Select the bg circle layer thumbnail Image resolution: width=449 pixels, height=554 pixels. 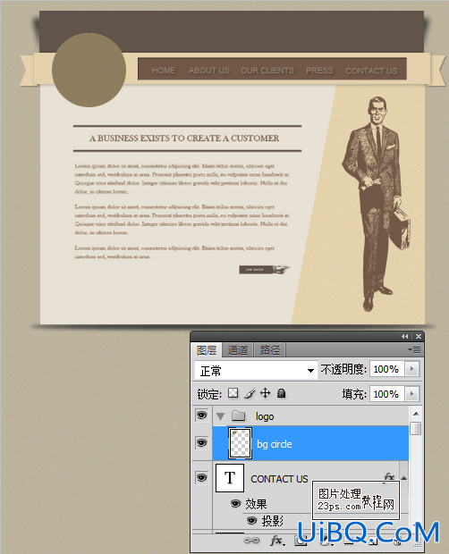(x=240, y=443)
